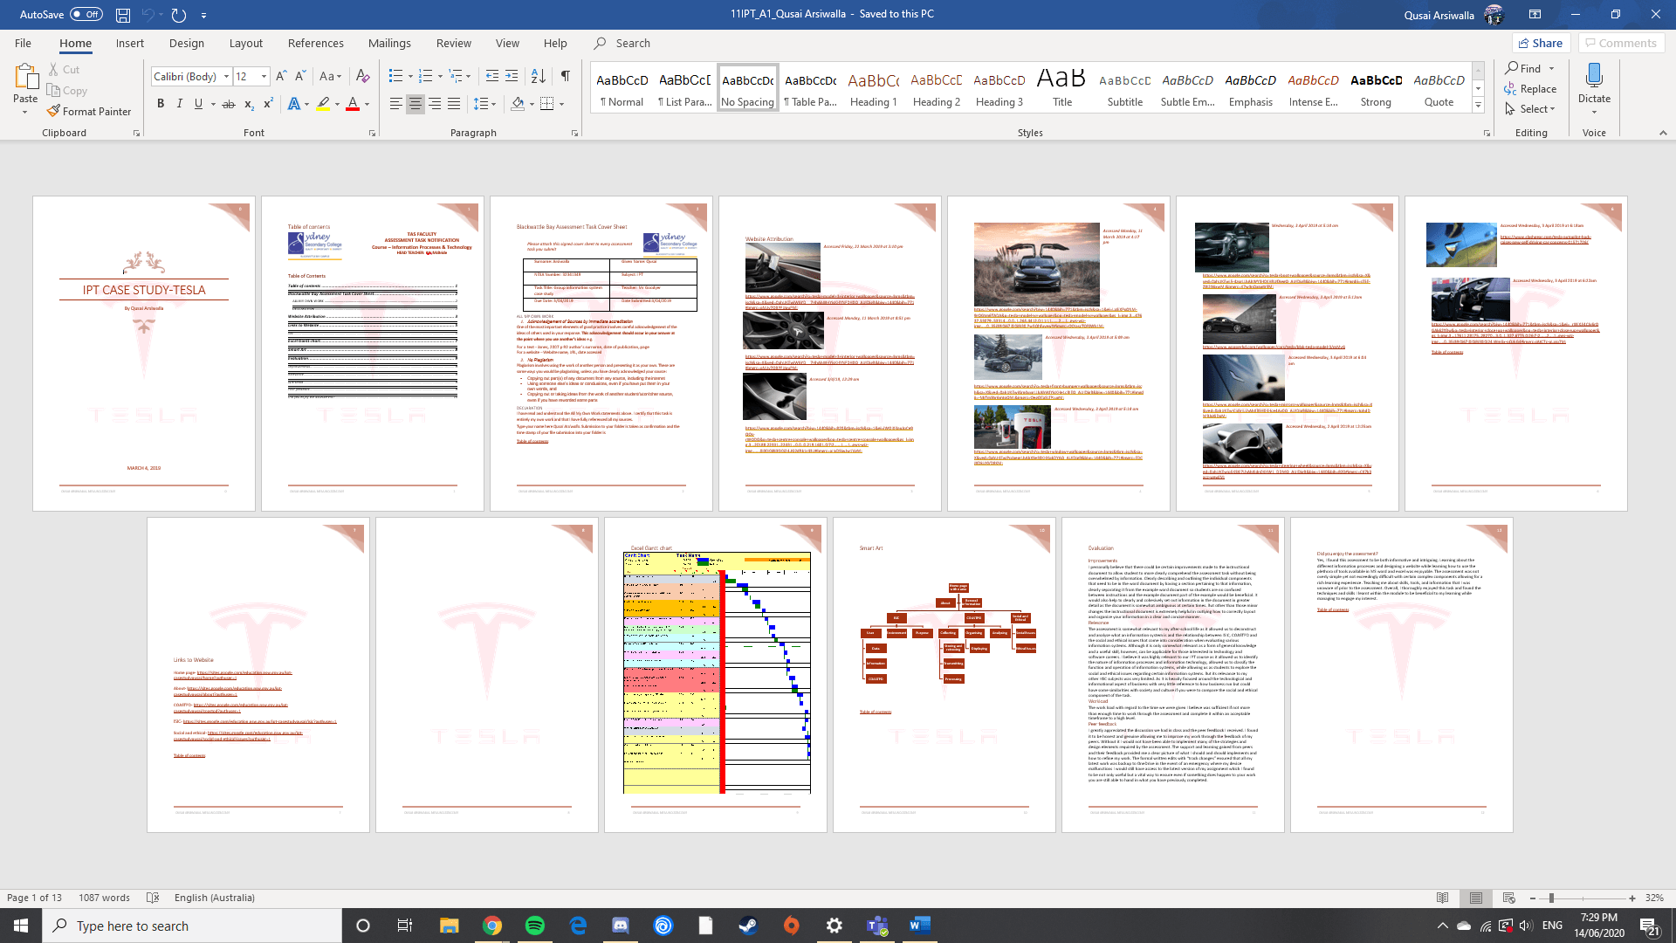This screenshot has width=1676, height=943.
Task: Click the Read Mode view icon
Action: click(1443, 898)
